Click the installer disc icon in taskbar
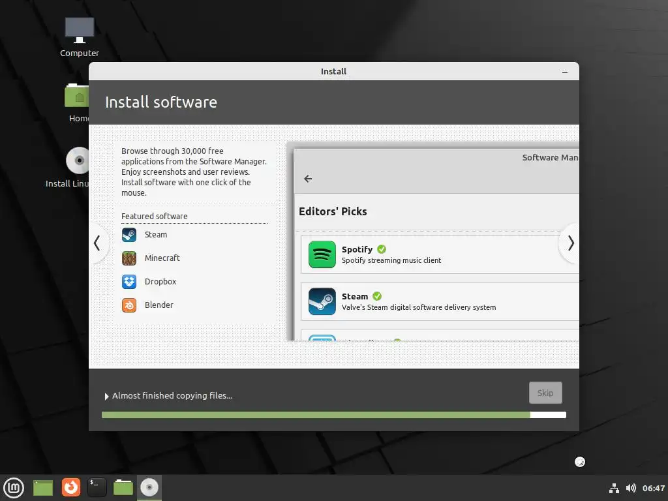This screenshot has width=668, height=501. pyautogui.click(x=149, y=487)
